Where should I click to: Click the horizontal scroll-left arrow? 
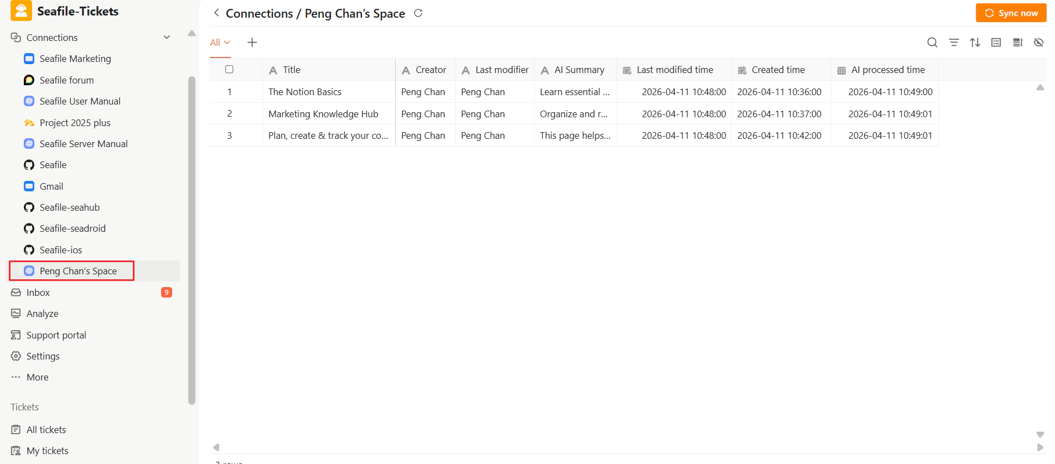click(216, 447)
